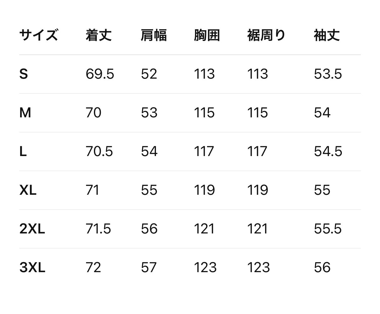Select the 2XL size row label

(32, 229)
